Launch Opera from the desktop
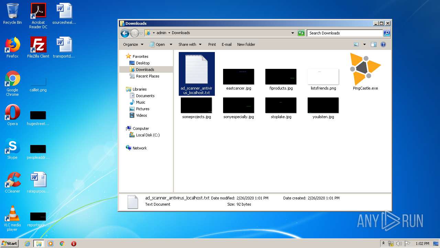 tap(12, 115)
